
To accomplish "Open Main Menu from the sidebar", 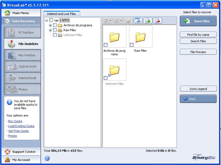I will click(21, 13).
